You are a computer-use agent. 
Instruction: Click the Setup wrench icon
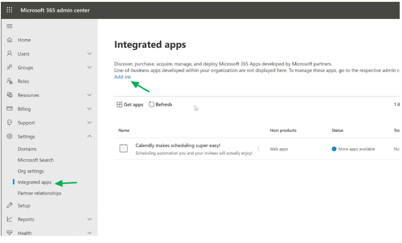10,205
